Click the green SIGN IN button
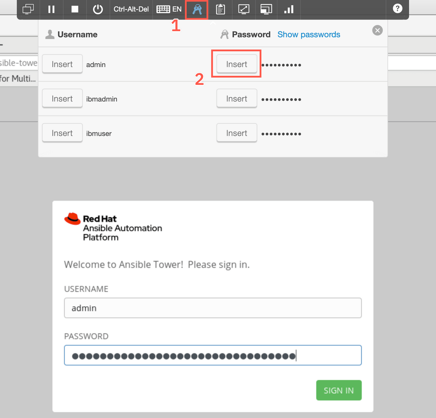 pos(339,390)
